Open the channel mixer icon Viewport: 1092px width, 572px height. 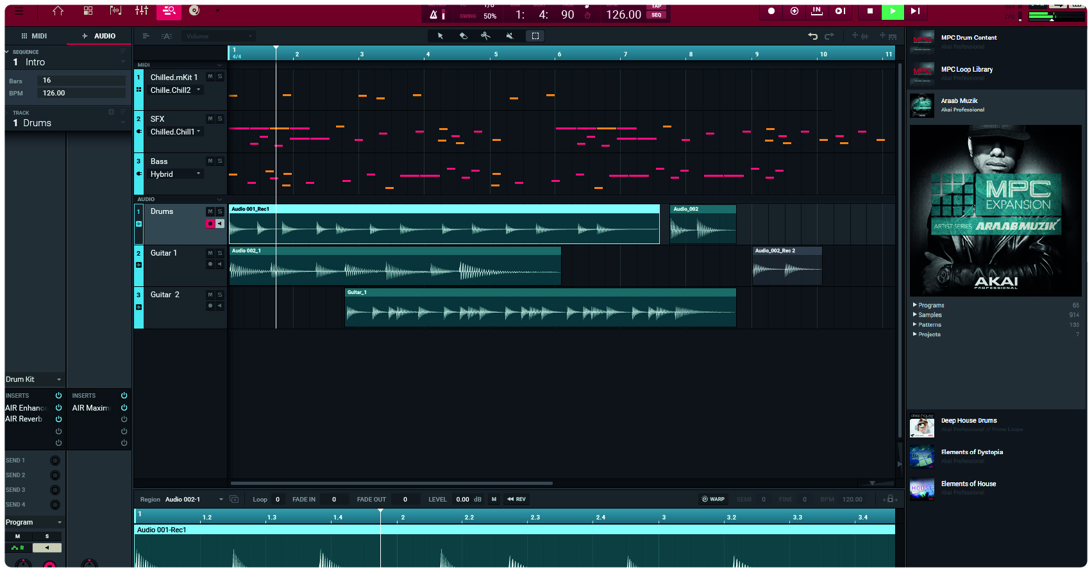click(x=142, y=11)
